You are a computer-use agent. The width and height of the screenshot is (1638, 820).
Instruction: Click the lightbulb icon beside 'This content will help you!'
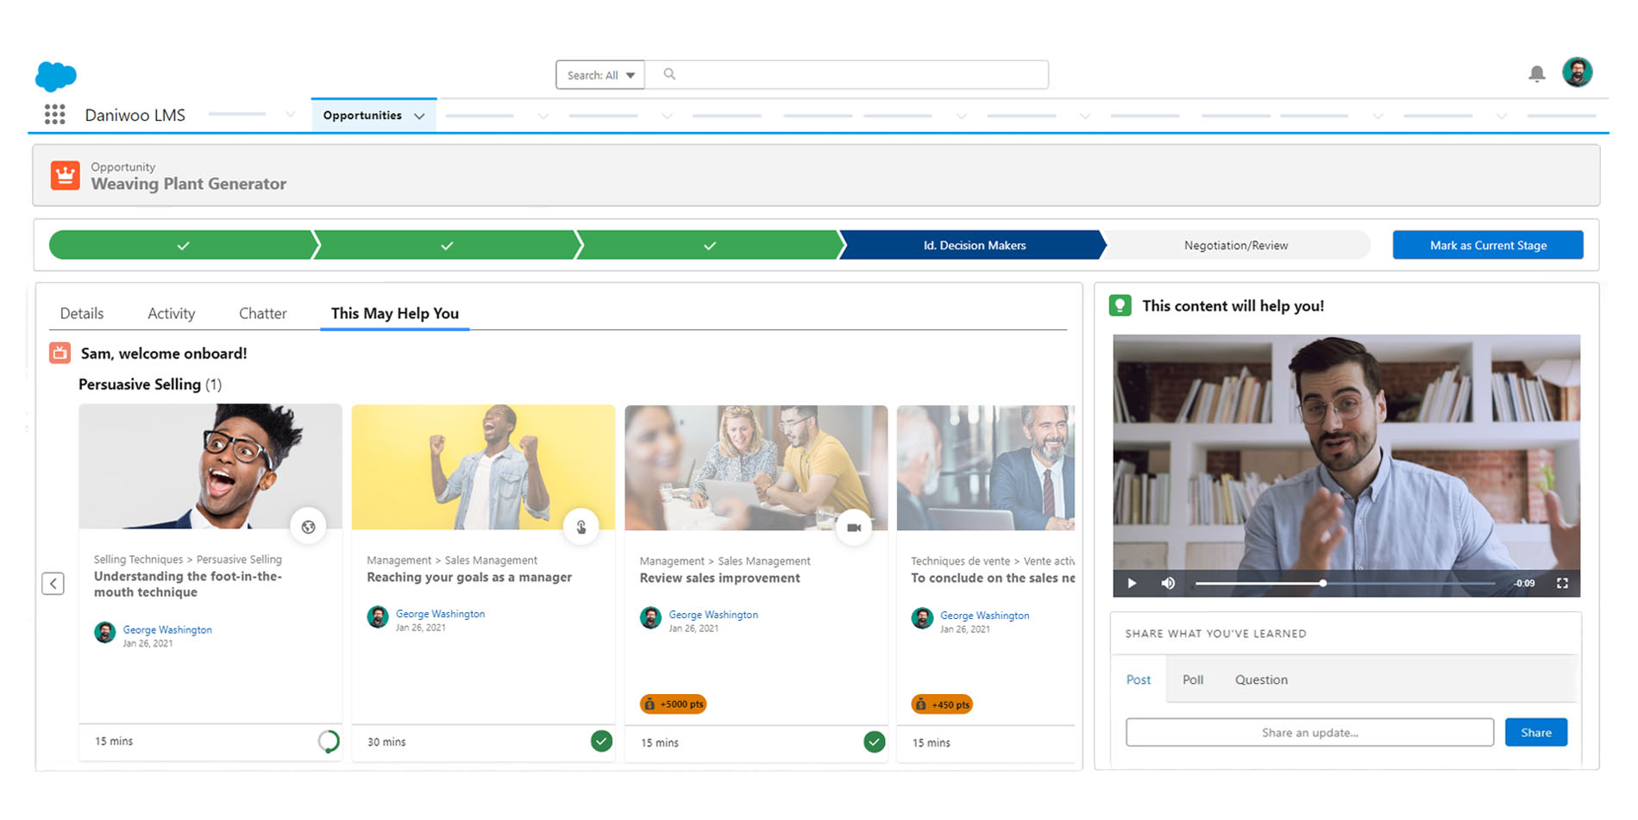pyautogui.click(x=1120, y=305)
